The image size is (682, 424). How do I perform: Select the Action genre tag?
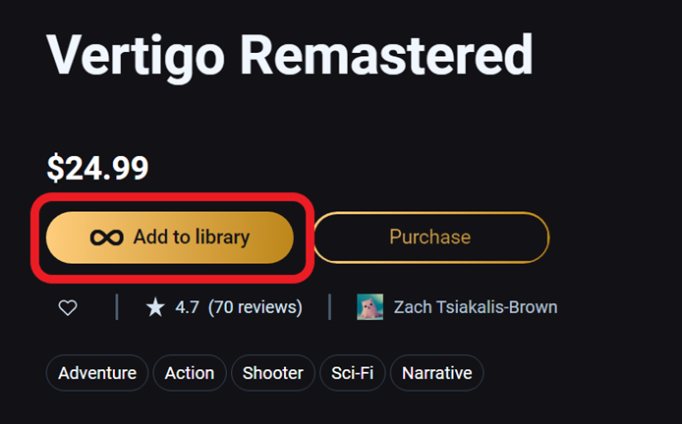[190, 373]
